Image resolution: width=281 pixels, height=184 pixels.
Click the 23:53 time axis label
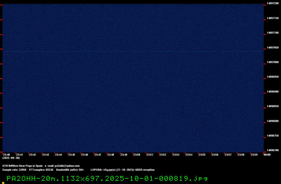(176, 155)
